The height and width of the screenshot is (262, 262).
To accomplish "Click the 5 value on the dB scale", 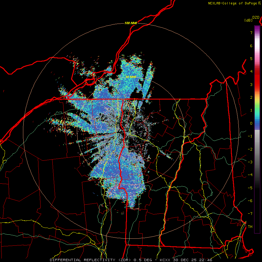I will pyautogui.click(x=251, y=59).
